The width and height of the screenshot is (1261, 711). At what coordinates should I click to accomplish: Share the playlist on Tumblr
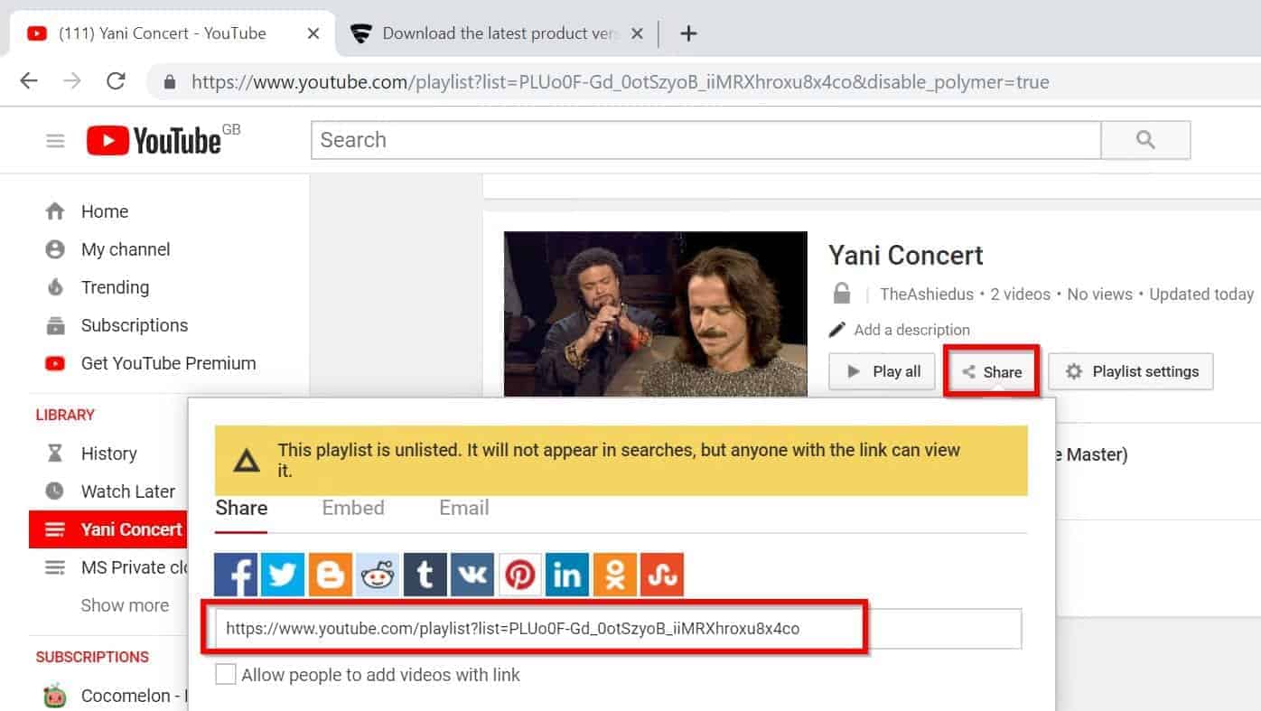click(x=425, y=574)
